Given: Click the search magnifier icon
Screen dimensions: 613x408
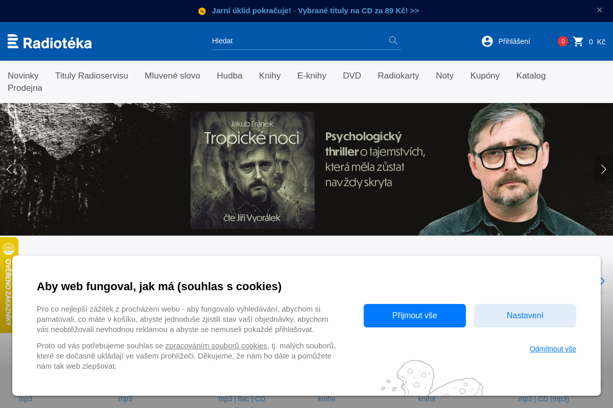Looking at the screenshot, I should [393, 40].
